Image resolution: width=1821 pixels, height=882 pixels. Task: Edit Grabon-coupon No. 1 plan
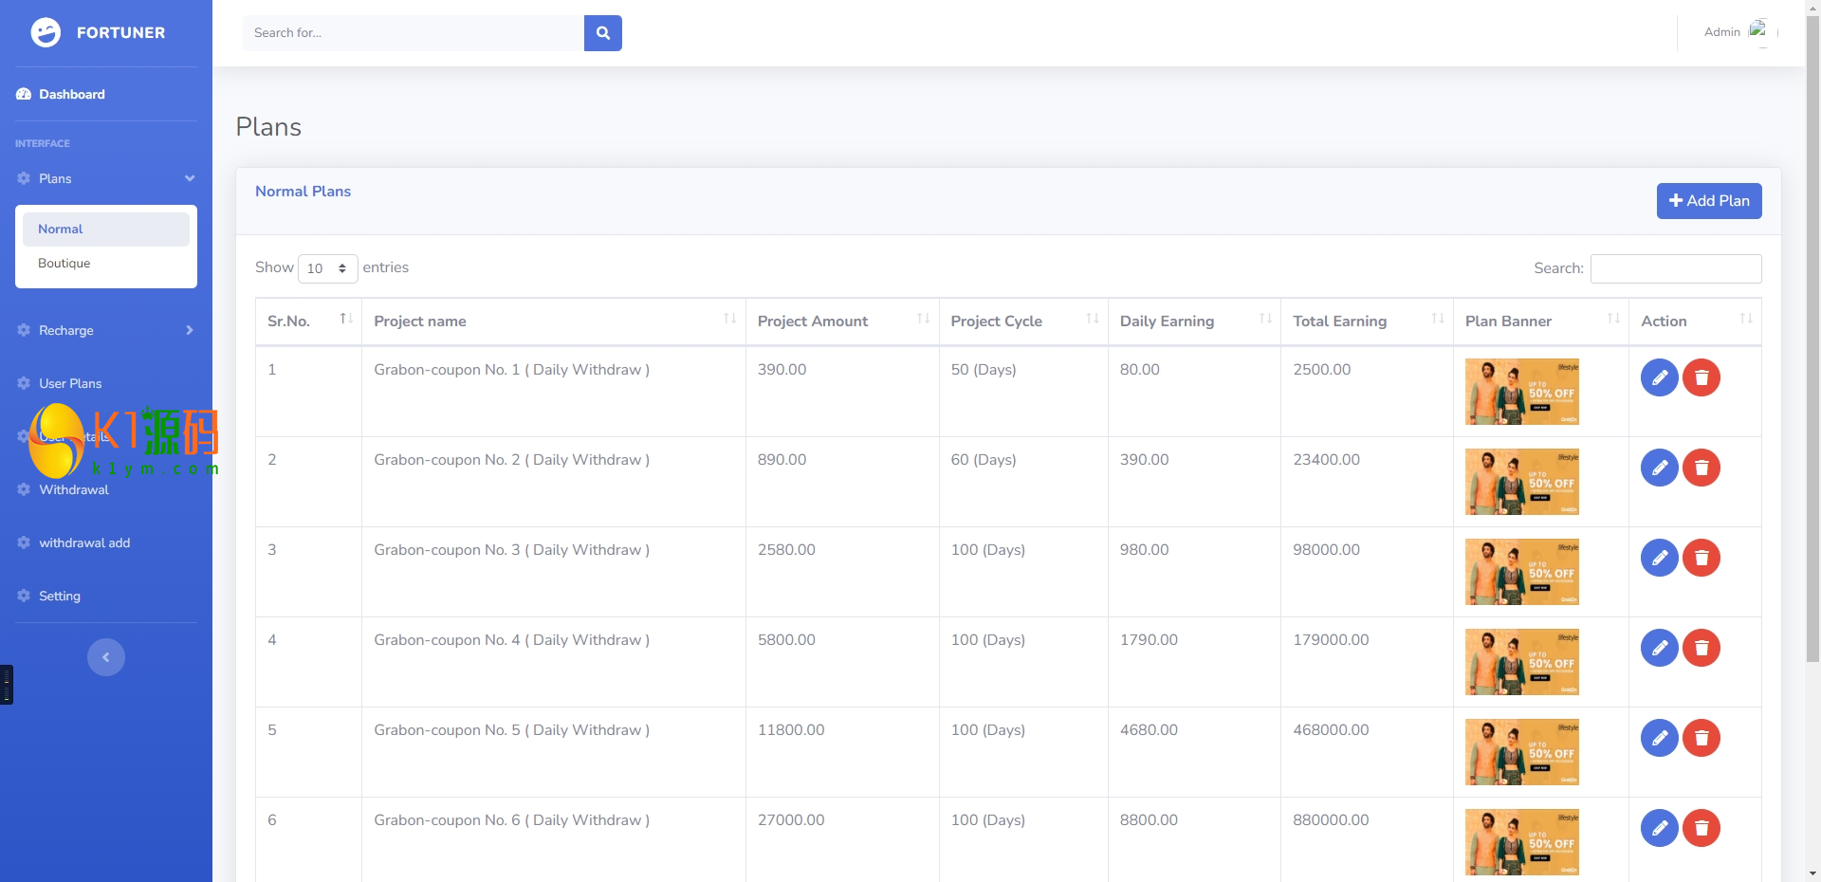1659,377
